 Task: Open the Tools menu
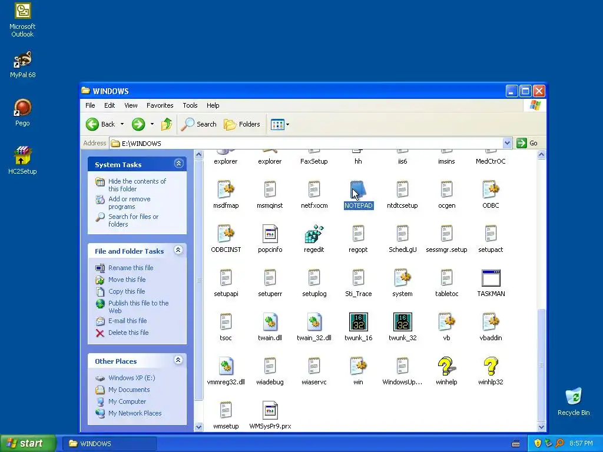click(190, 105)
